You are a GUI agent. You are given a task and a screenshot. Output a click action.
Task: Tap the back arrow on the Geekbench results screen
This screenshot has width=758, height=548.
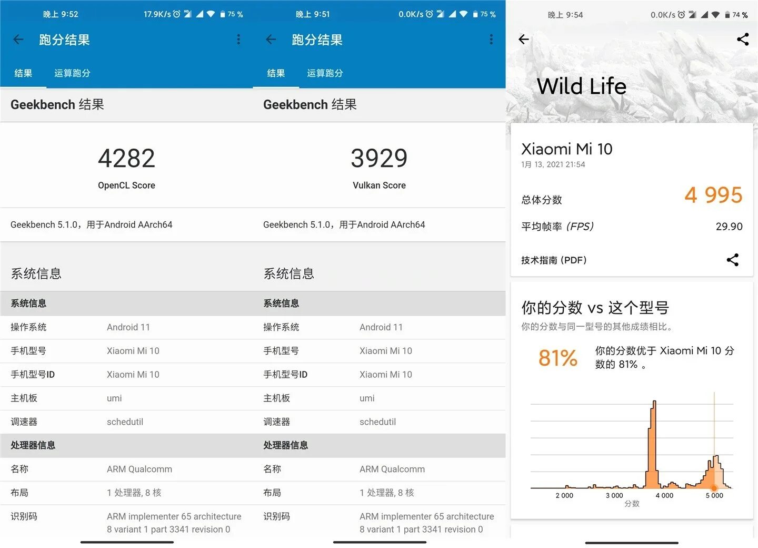coord(18,40)
